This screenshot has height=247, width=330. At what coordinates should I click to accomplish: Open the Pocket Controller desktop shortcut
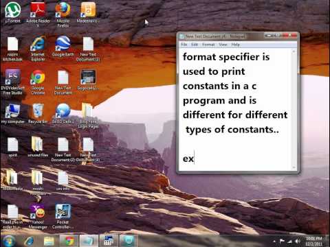(x=63, y=216)
